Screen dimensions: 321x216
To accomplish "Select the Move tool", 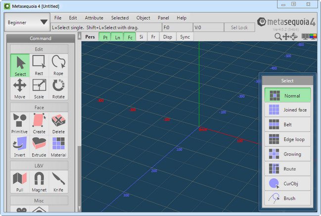I will (x=20, y=89).
